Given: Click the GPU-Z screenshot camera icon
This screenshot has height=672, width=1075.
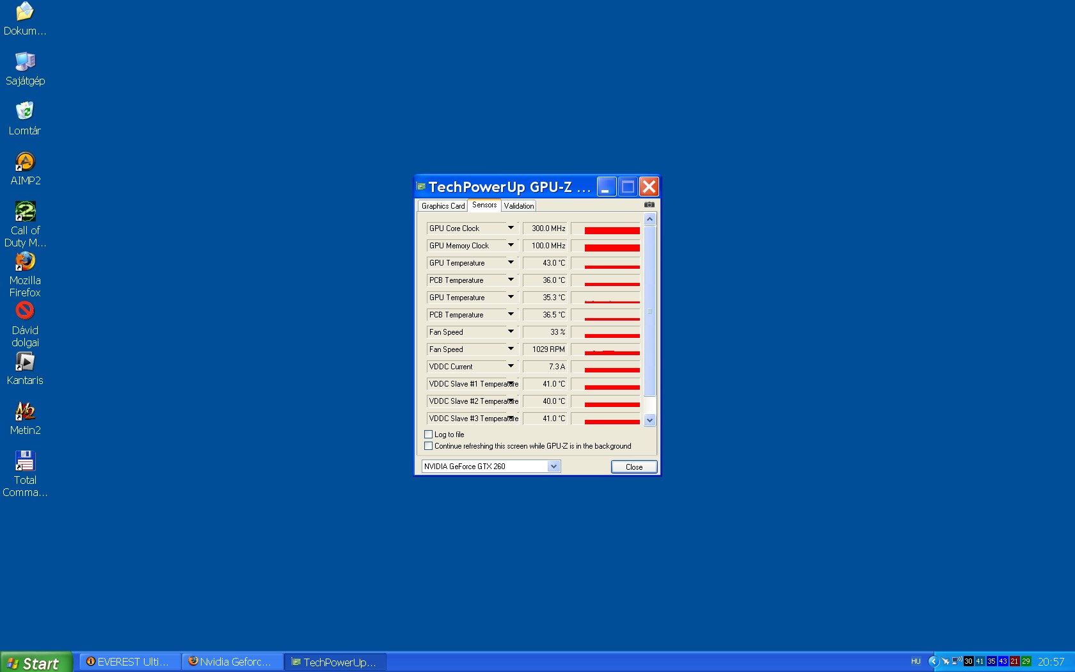Looking at the screenshot, I should 649,205.
